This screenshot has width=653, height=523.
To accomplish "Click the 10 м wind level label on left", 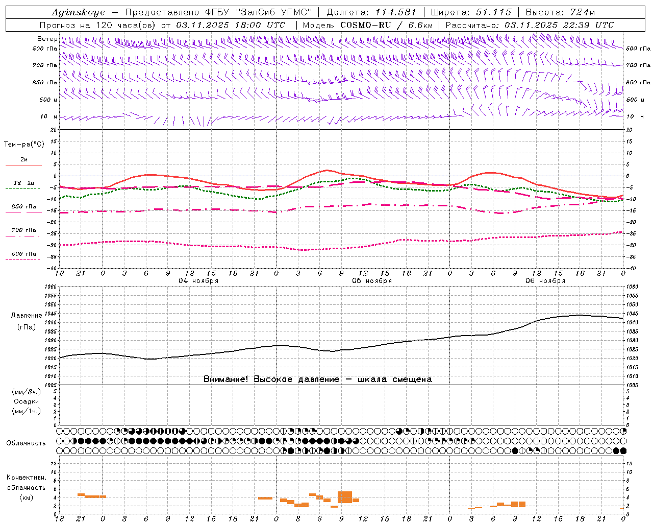I will (x=49, y=117).
